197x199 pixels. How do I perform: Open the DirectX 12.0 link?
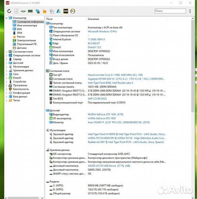tap(94, 47)
